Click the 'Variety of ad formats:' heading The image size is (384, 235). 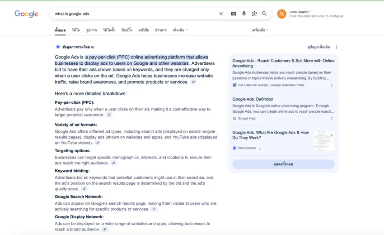[76, 125]
